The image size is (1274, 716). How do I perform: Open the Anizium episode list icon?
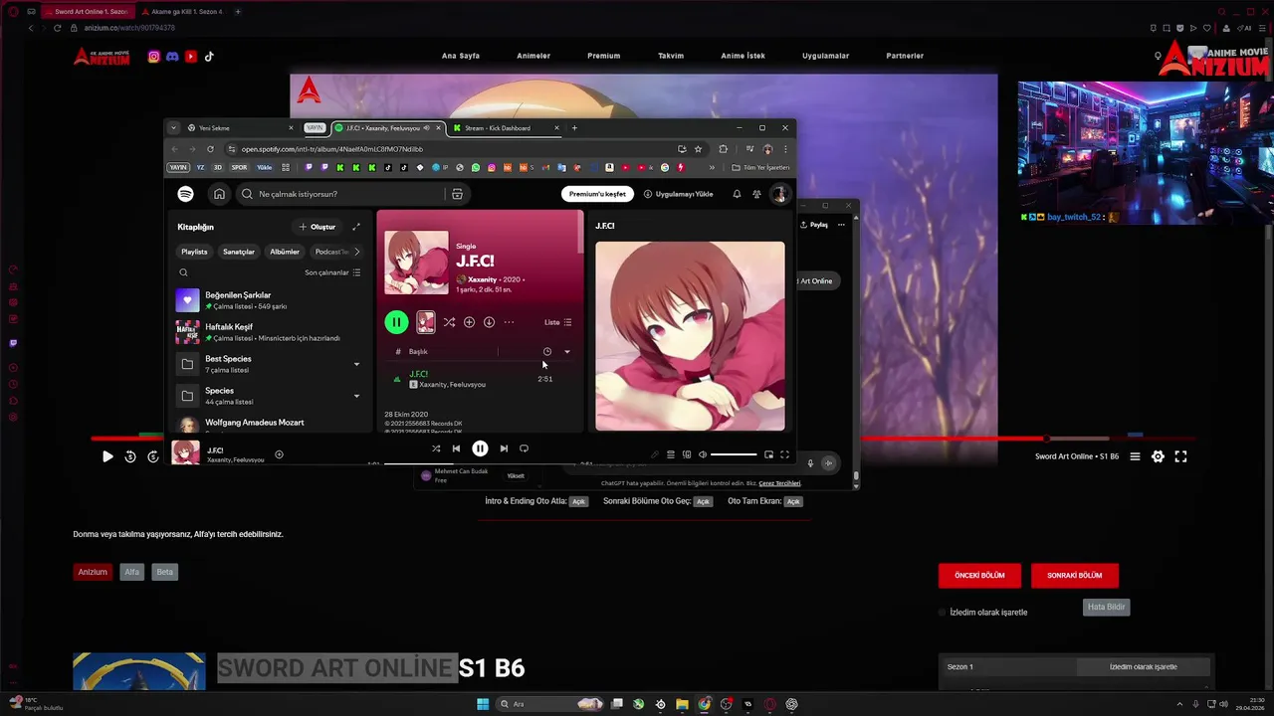coord(1135,456)
